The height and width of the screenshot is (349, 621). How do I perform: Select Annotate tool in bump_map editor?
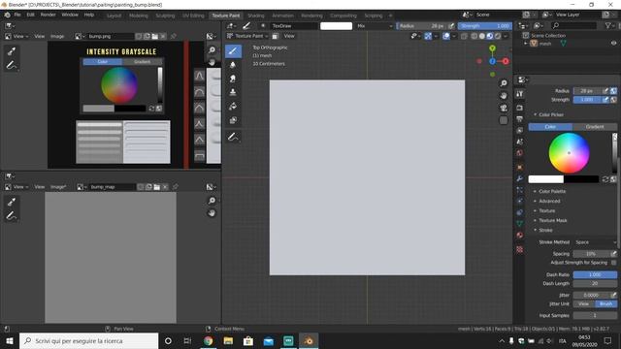[12, 215]
